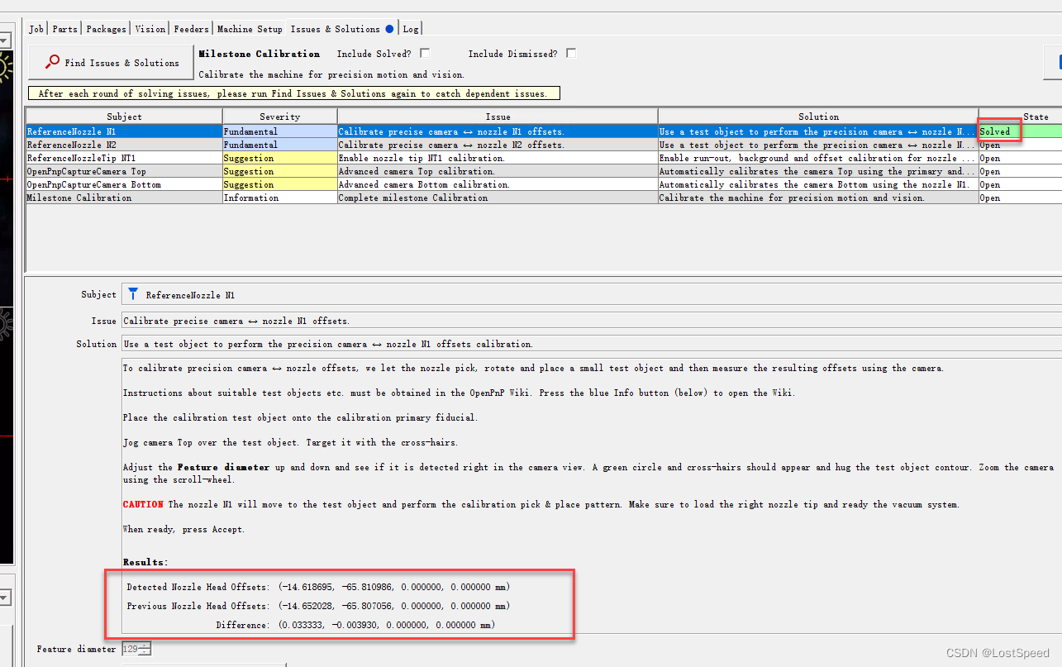Switch to the Job tab
1062x667 pixels.
(x=36, y=29)
